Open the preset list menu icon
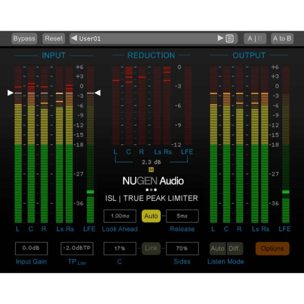This screenshot has width=304, height=304. pyautogui.click(x=230, y=39)
